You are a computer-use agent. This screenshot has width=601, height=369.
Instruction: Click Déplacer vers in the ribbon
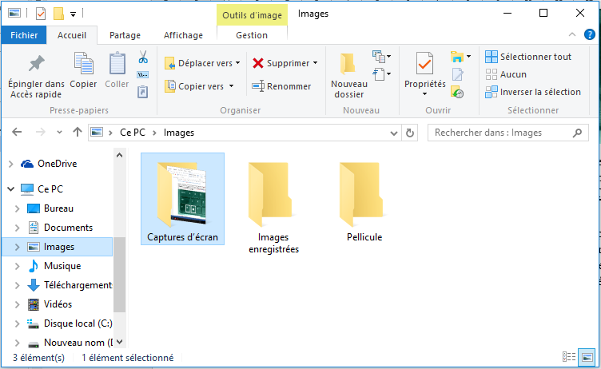click(x=202, y=63)
